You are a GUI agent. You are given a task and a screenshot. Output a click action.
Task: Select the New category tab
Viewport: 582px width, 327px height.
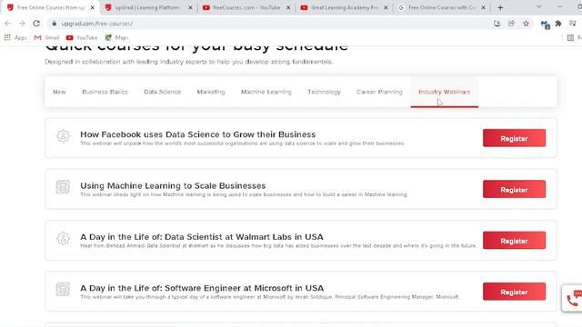[59, 92]
